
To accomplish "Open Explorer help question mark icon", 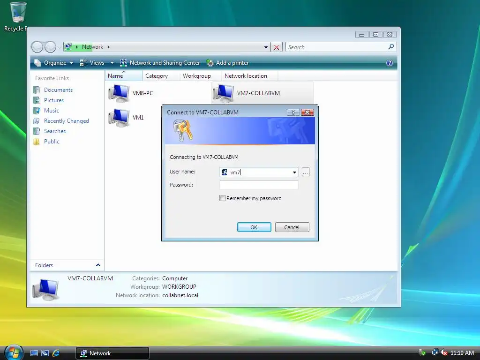I will pyautogui.click(x=390, y=63).
